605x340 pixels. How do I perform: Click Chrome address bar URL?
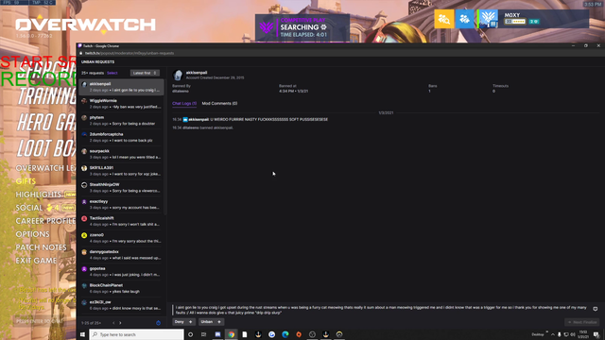coord(130,53)
